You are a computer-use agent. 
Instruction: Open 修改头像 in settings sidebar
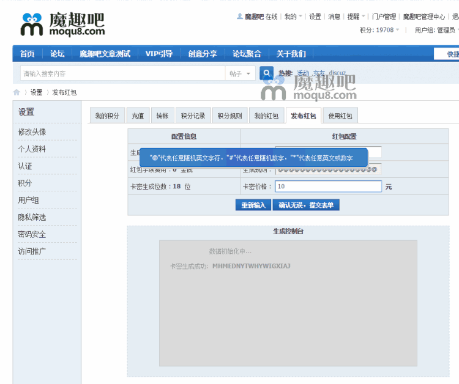32,132
